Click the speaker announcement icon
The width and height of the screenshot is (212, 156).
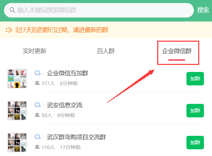[9, 30]
